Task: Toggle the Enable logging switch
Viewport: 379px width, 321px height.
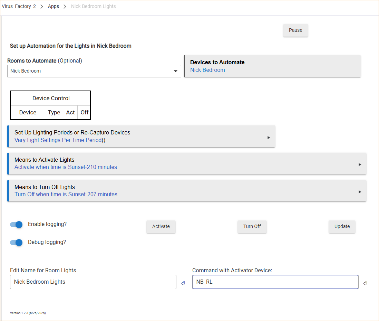Action: pyautogui.click(x=16, y=224)
